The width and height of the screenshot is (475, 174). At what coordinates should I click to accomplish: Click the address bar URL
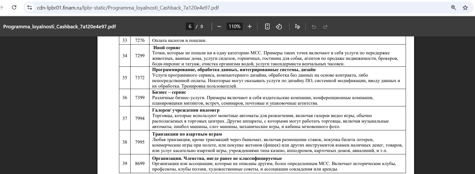[128, 8]
